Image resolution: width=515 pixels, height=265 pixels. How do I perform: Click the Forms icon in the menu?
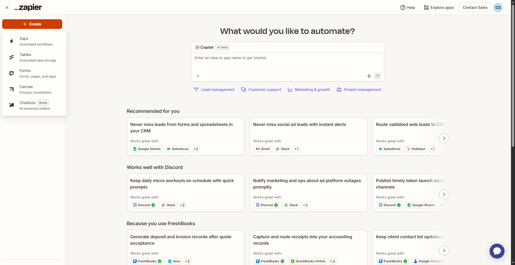tap(12, 73)
